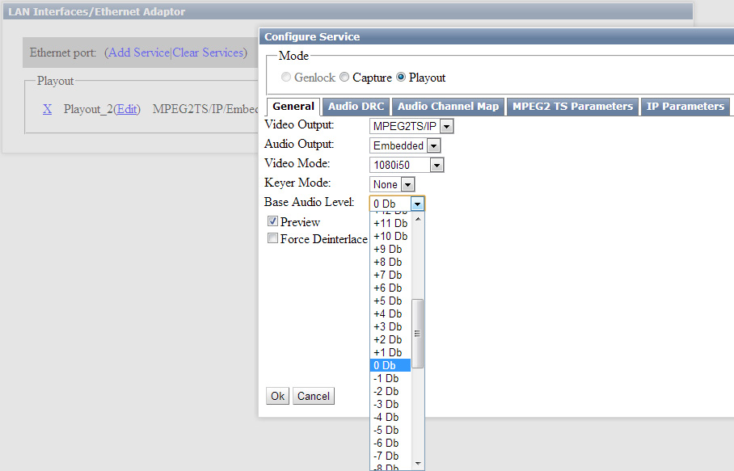This screenshot has width=734, height=471.
Task: Click LAN Interfaces/Ethernet Adaptor header
Action: point(348,11)
